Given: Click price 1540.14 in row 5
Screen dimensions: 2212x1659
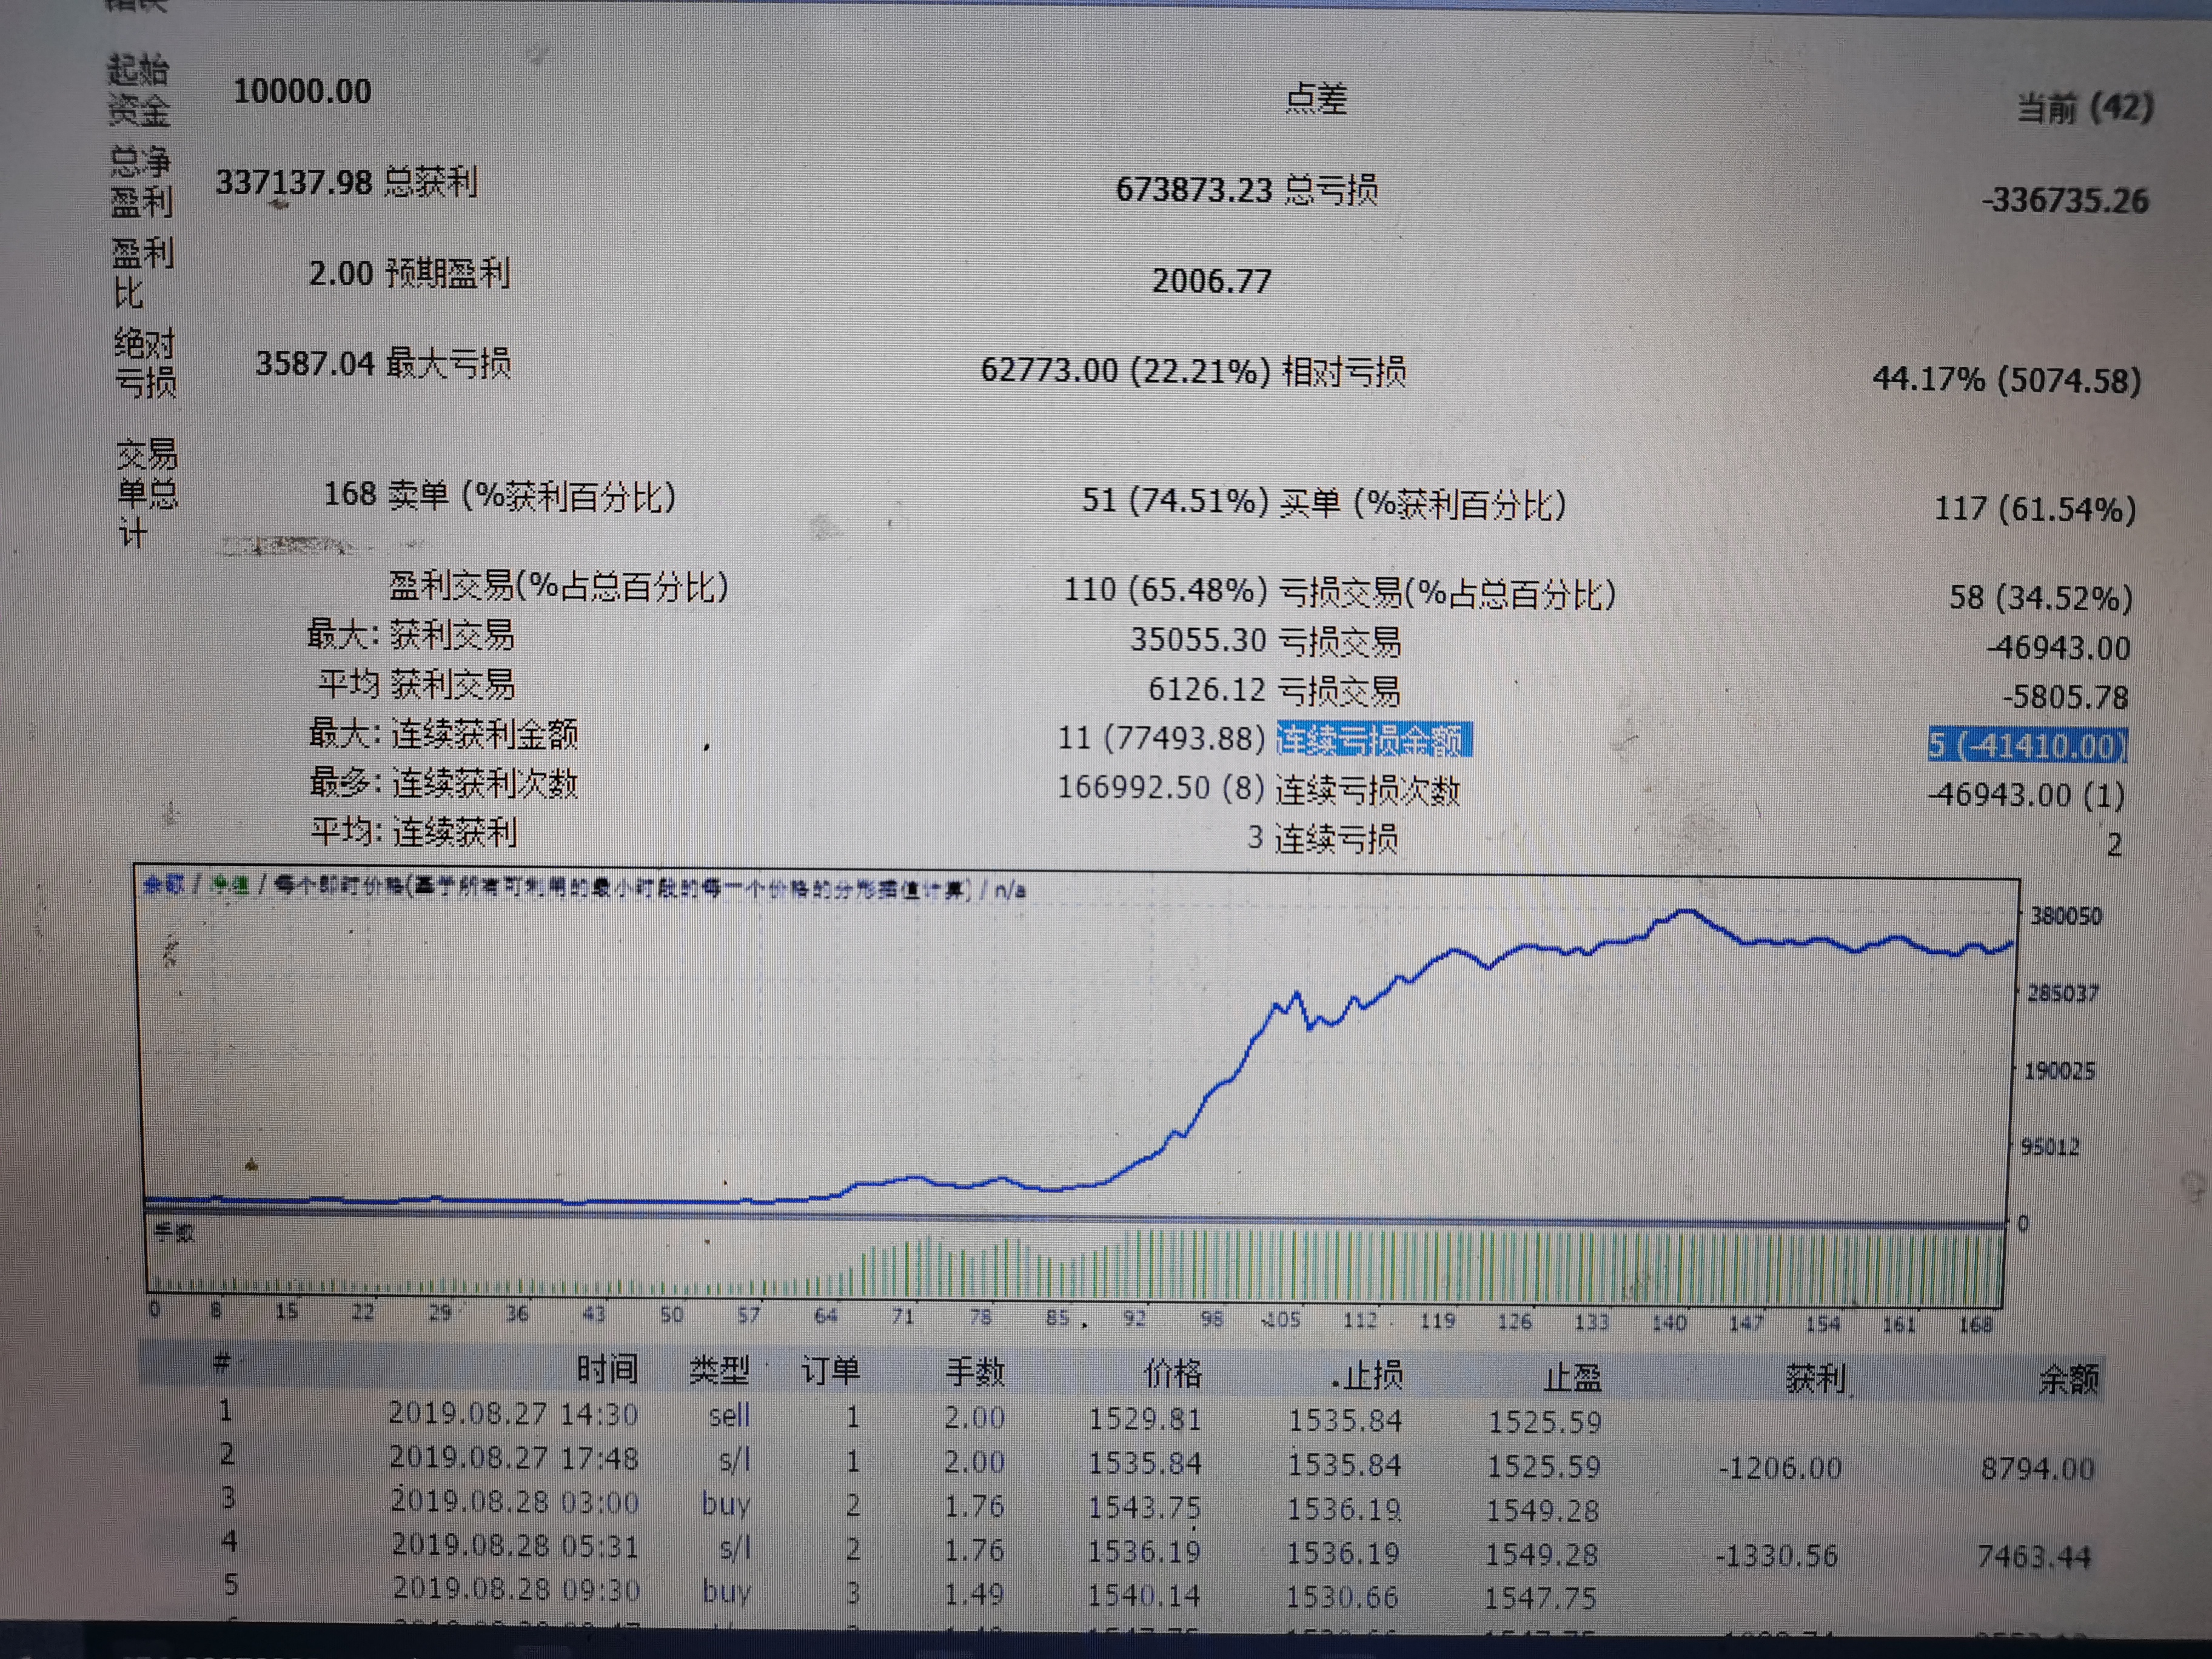Looking at the screenshot, I should [x=1144, y=1595].
